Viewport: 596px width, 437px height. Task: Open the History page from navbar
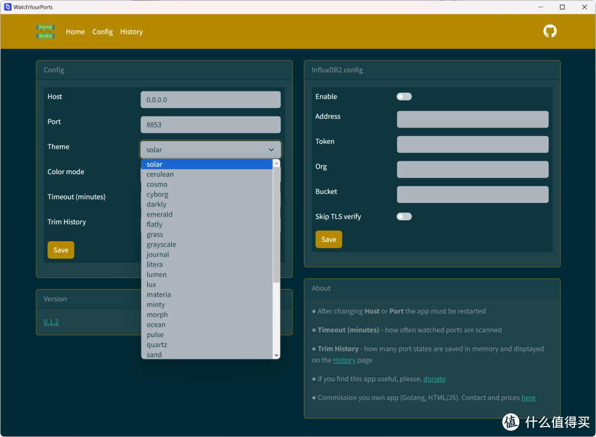click(x=131, y=32)
